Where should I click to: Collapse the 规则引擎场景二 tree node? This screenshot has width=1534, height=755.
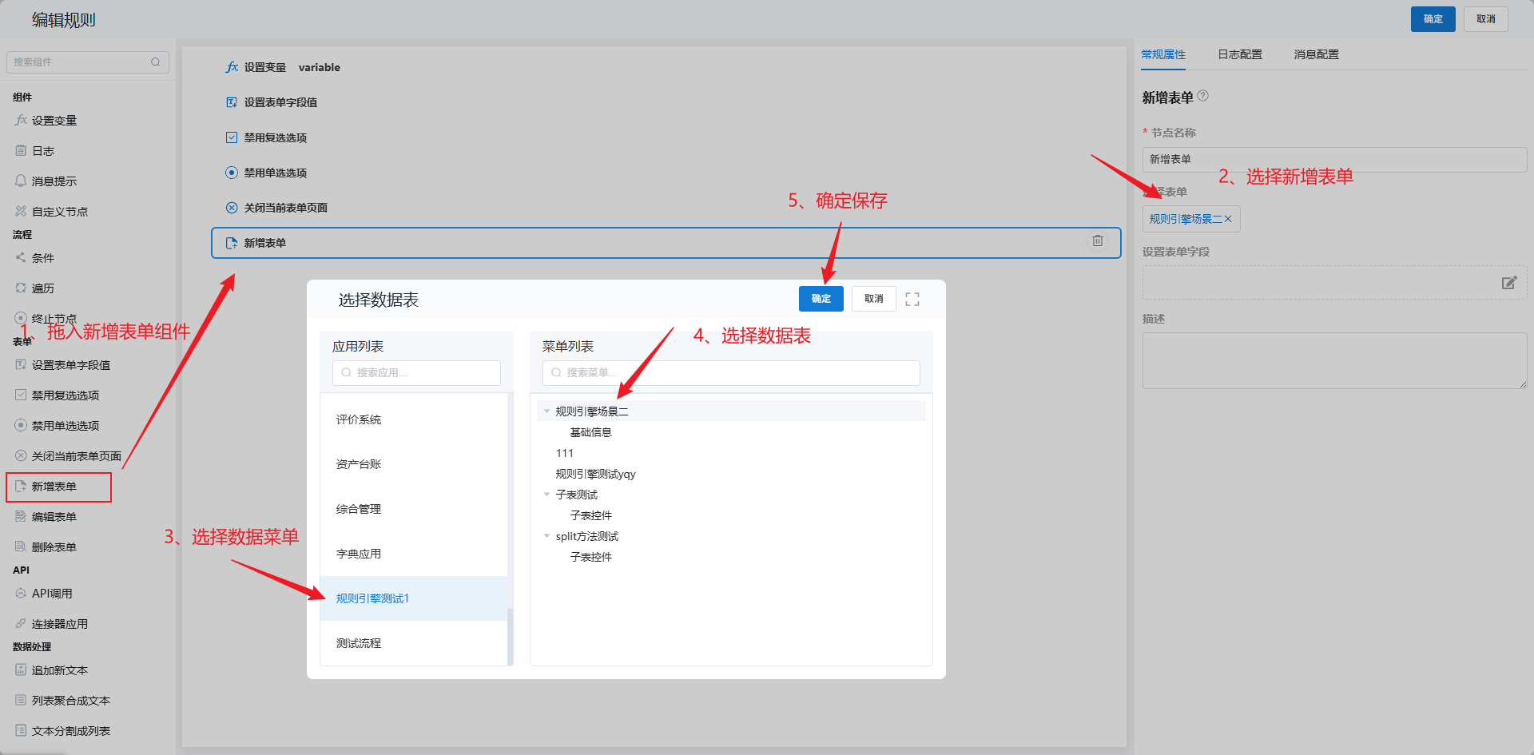click(546, 411)
